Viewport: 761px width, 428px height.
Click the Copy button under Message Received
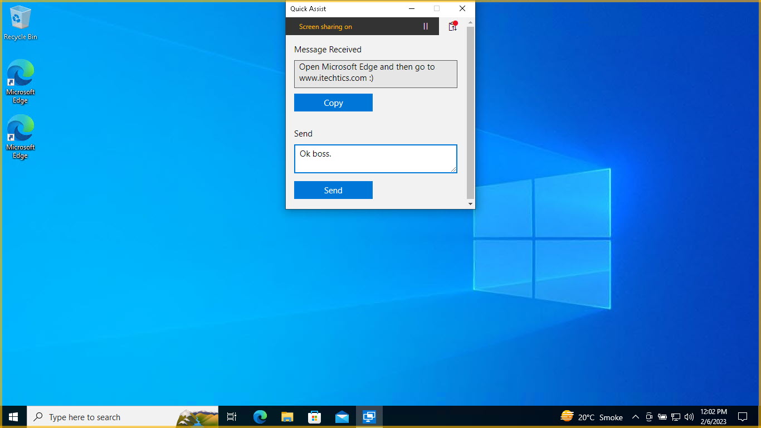click(x=333, y=103)
